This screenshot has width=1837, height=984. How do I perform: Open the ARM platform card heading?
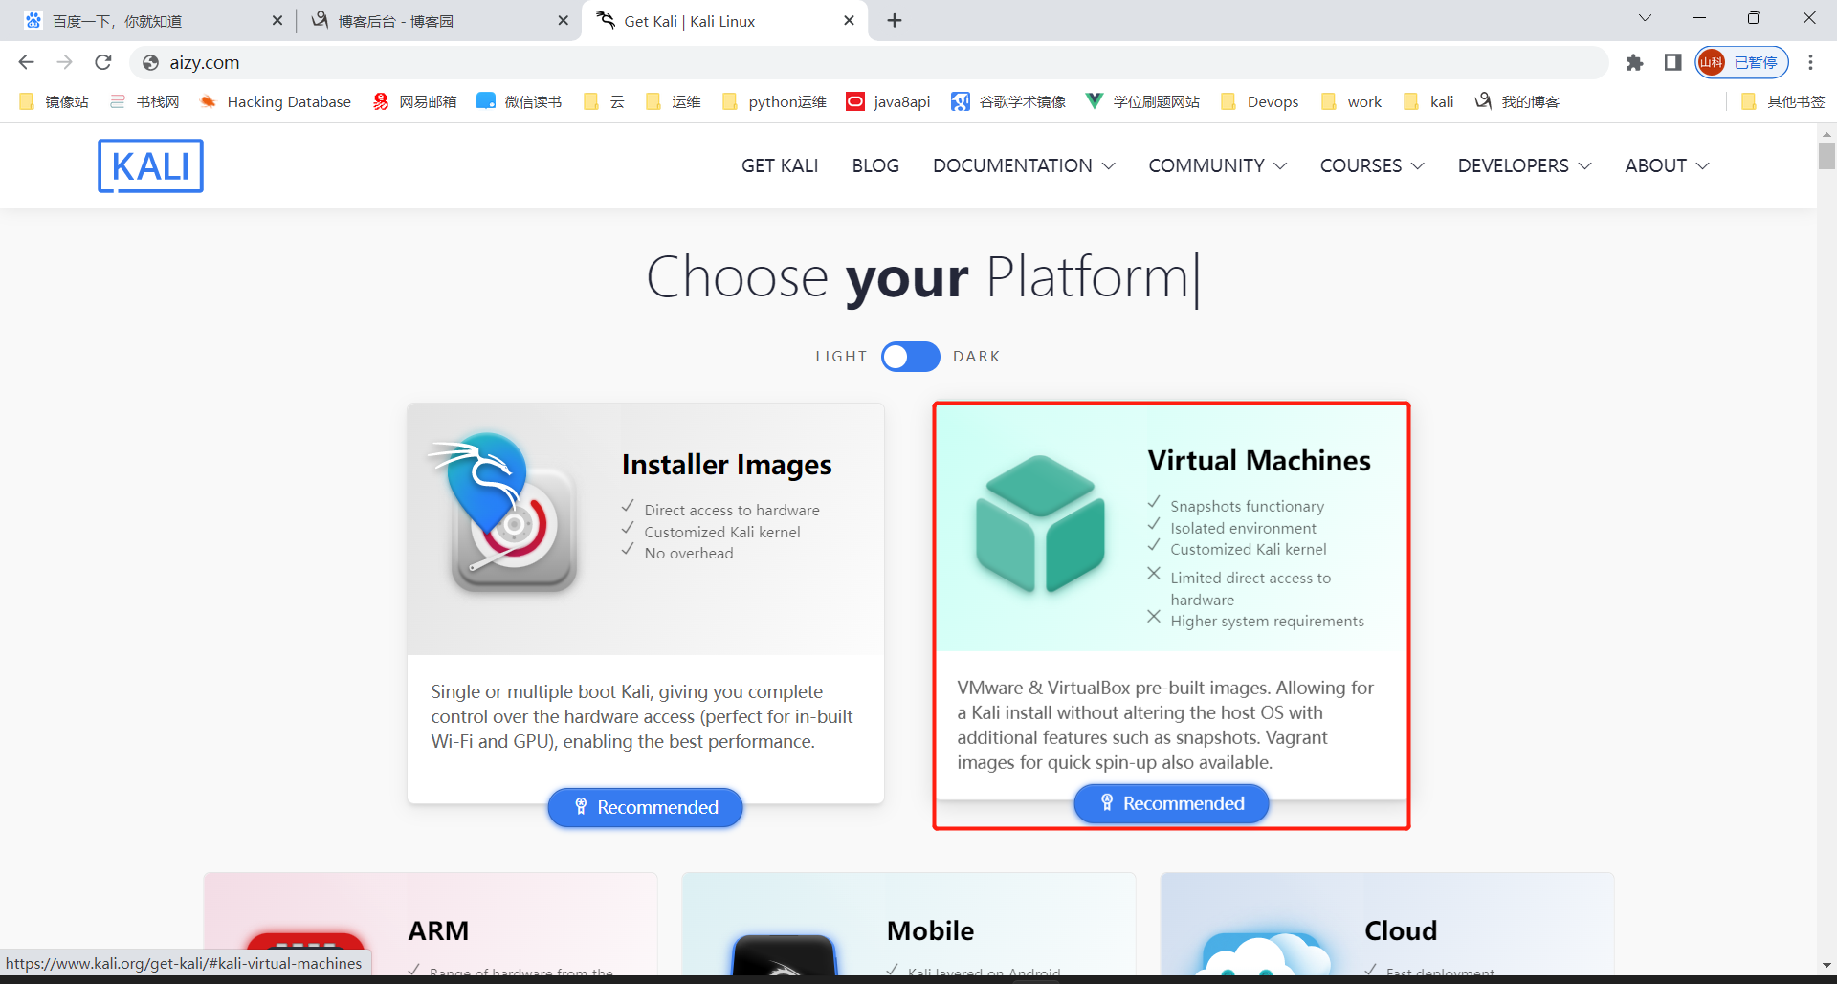tap(438, 930)
